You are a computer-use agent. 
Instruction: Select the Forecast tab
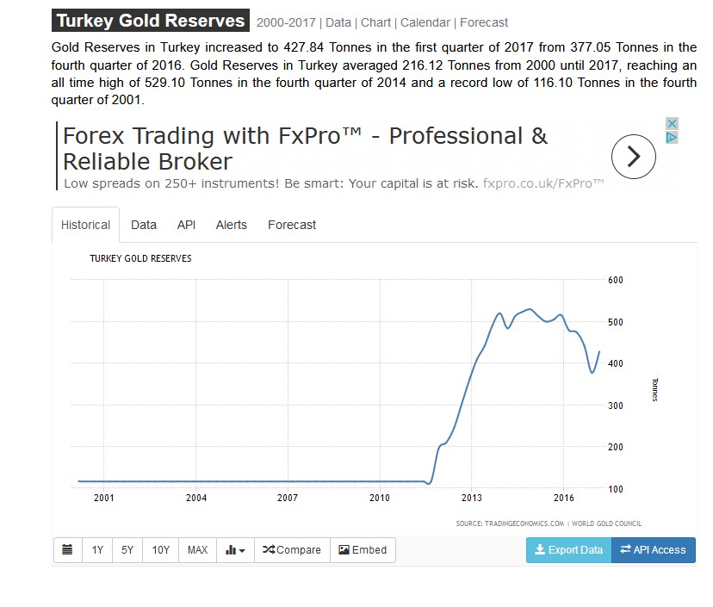tap(292, 225)
